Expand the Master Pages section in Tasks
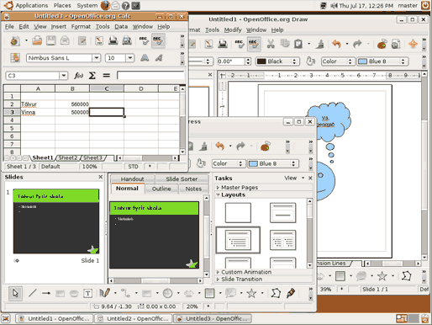Viewport: 432px width, 325px height. (x=240, y=188)
